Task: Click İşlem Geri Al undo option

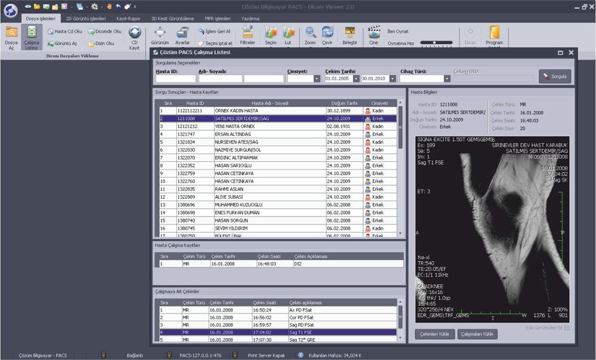Action: 215,32
